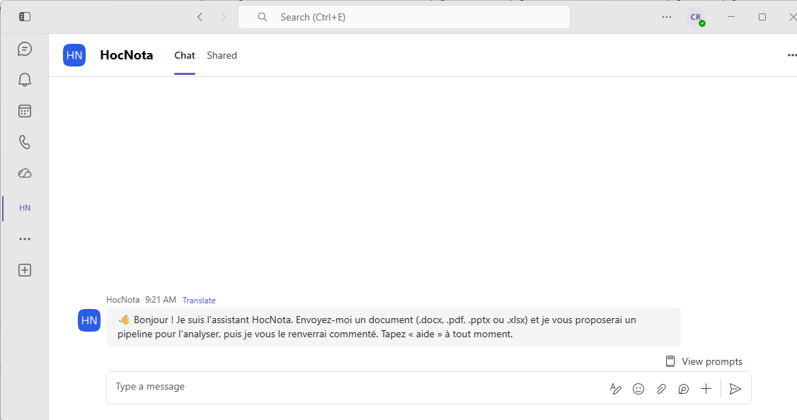Click the add apps plus icon
Viewport: 797px width, 420px height.
(x=24, y=270)
